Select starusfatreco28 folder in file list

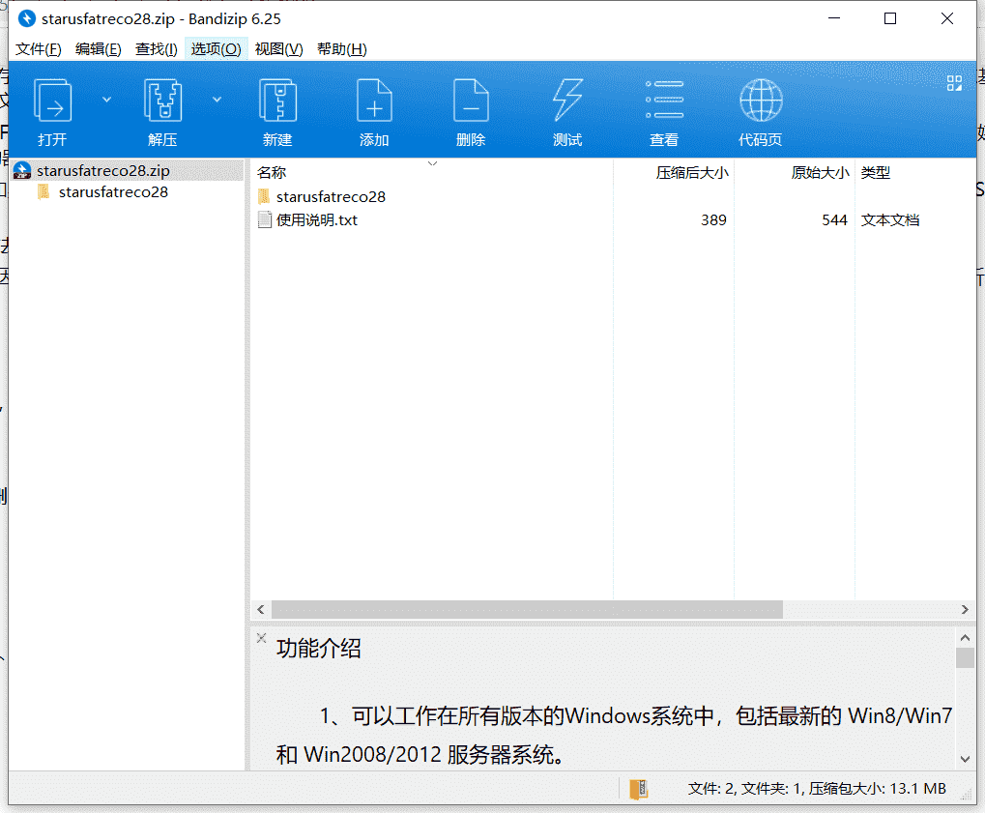click(x=331, y=197)
